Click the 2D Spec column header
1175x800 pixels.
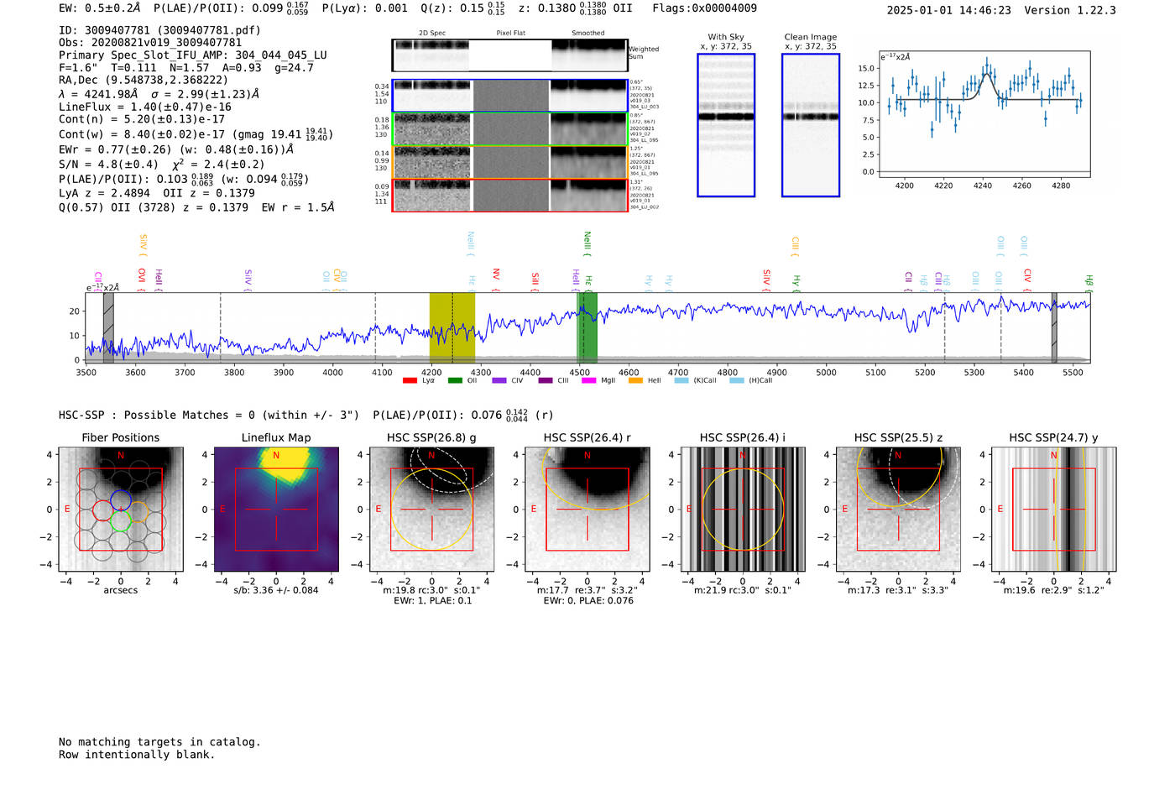(432, 34)
